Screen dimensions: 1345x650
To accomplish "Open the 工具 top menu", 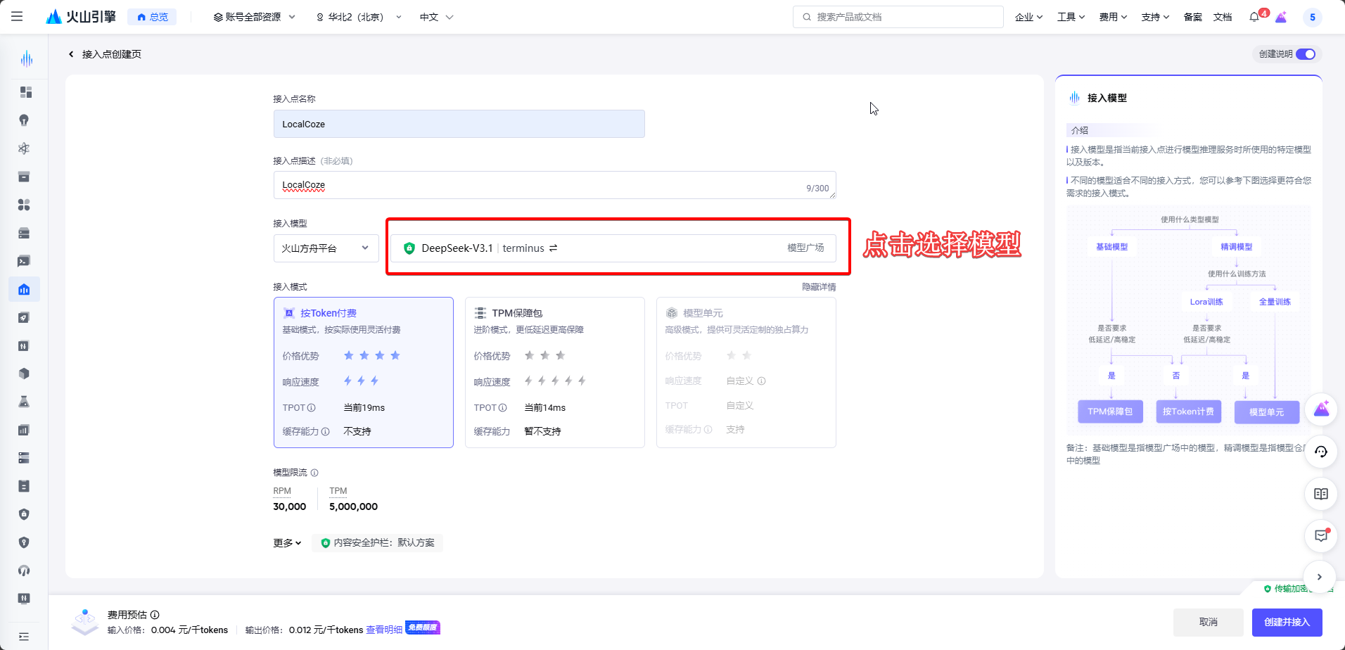I will tap(1071, 17).
